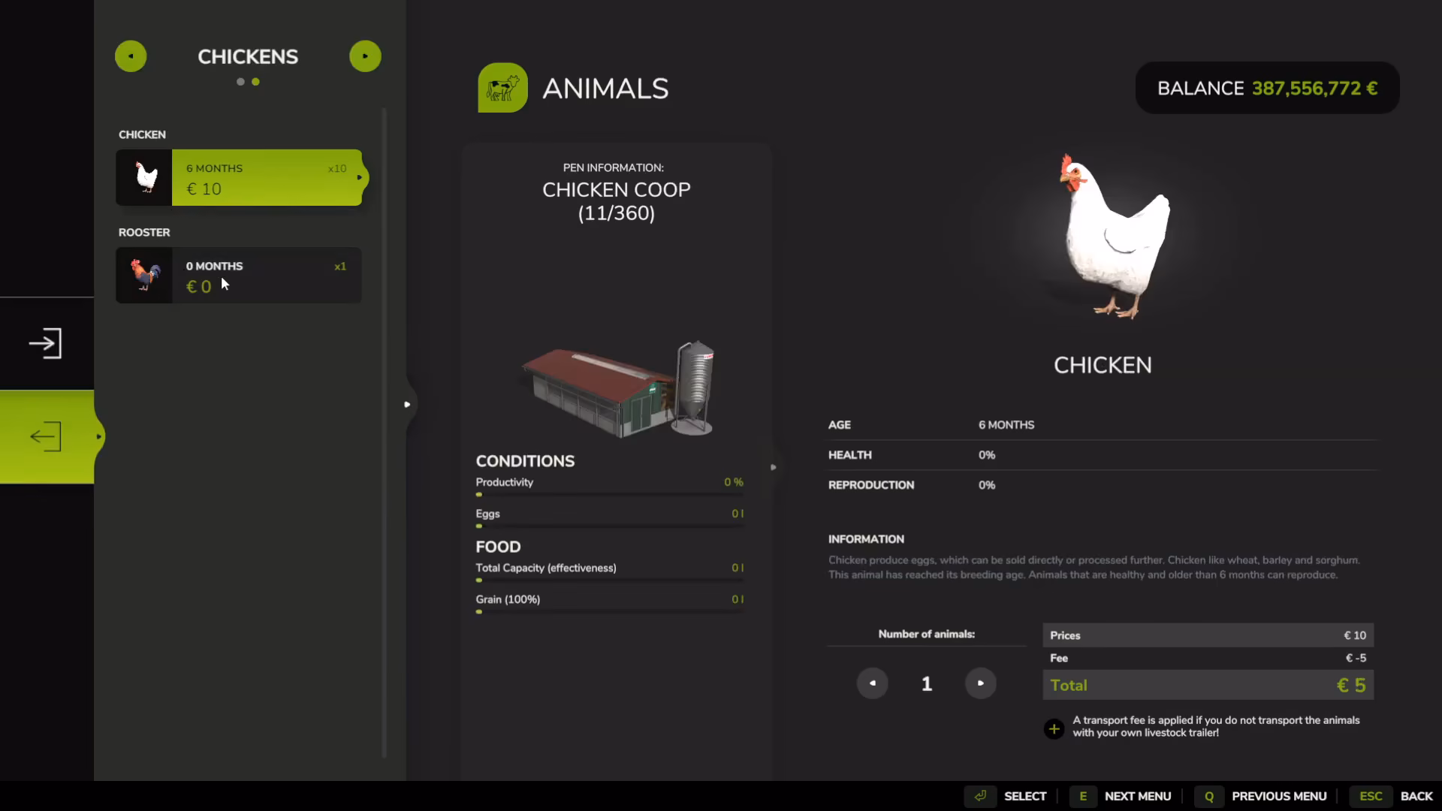Select the sell animals tab icon
Viewport: 1442px width, 811px height.
click(46, 436)
